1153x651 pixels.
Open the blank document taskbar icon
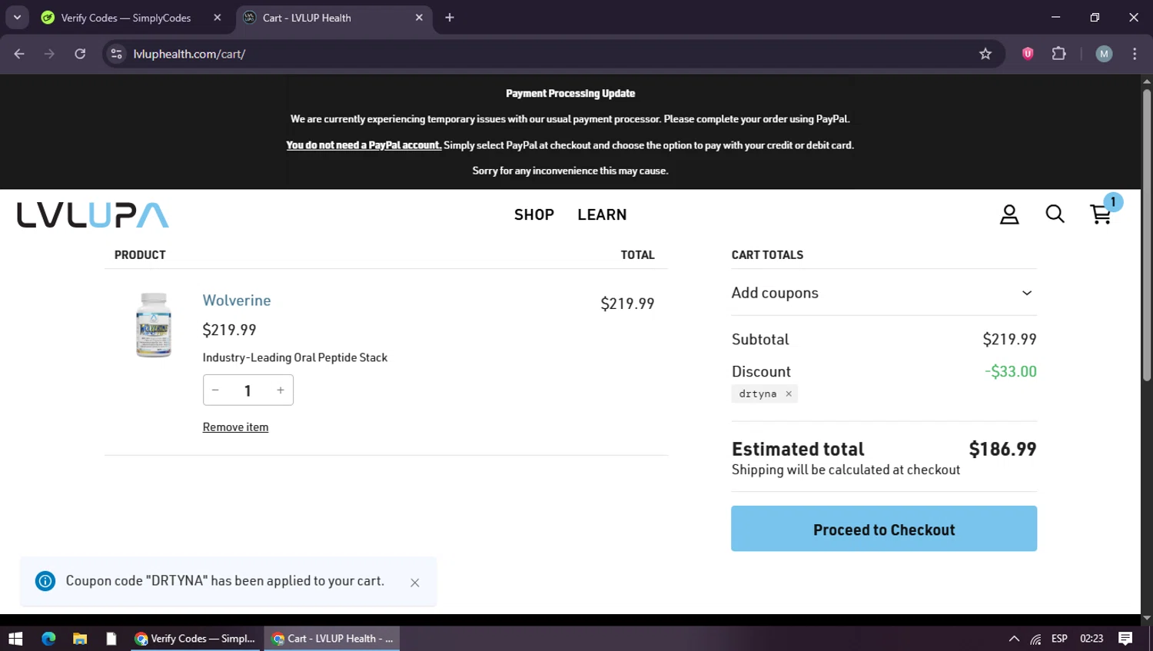(111, 639)
